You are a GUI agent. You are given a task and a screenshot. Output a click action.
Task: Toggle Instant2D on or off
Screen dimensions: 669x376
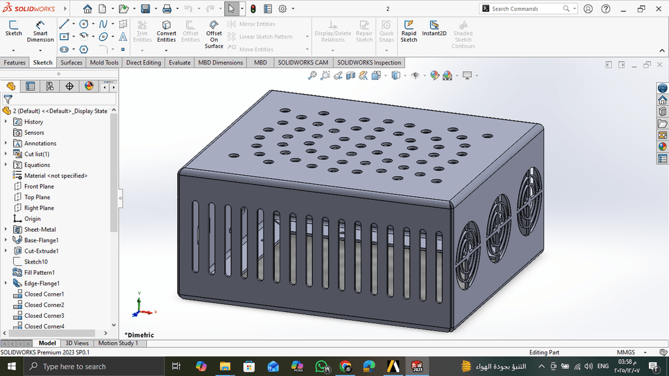point(434,29)
